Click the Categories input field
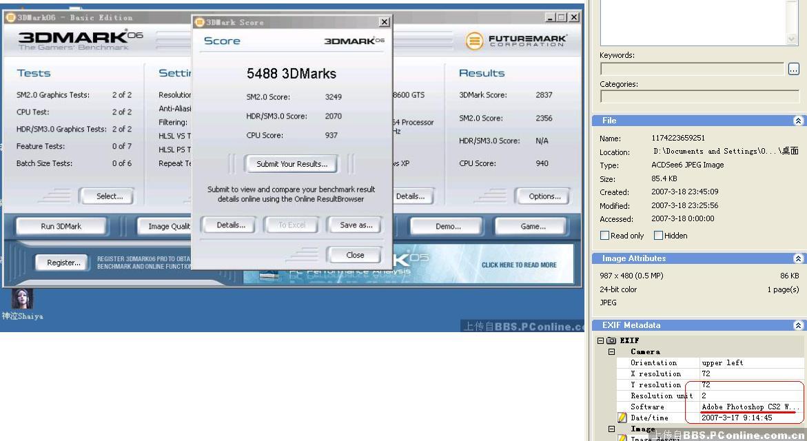This screenshot has height=441, width=807. pyautogui.click(x=699, y=96)
